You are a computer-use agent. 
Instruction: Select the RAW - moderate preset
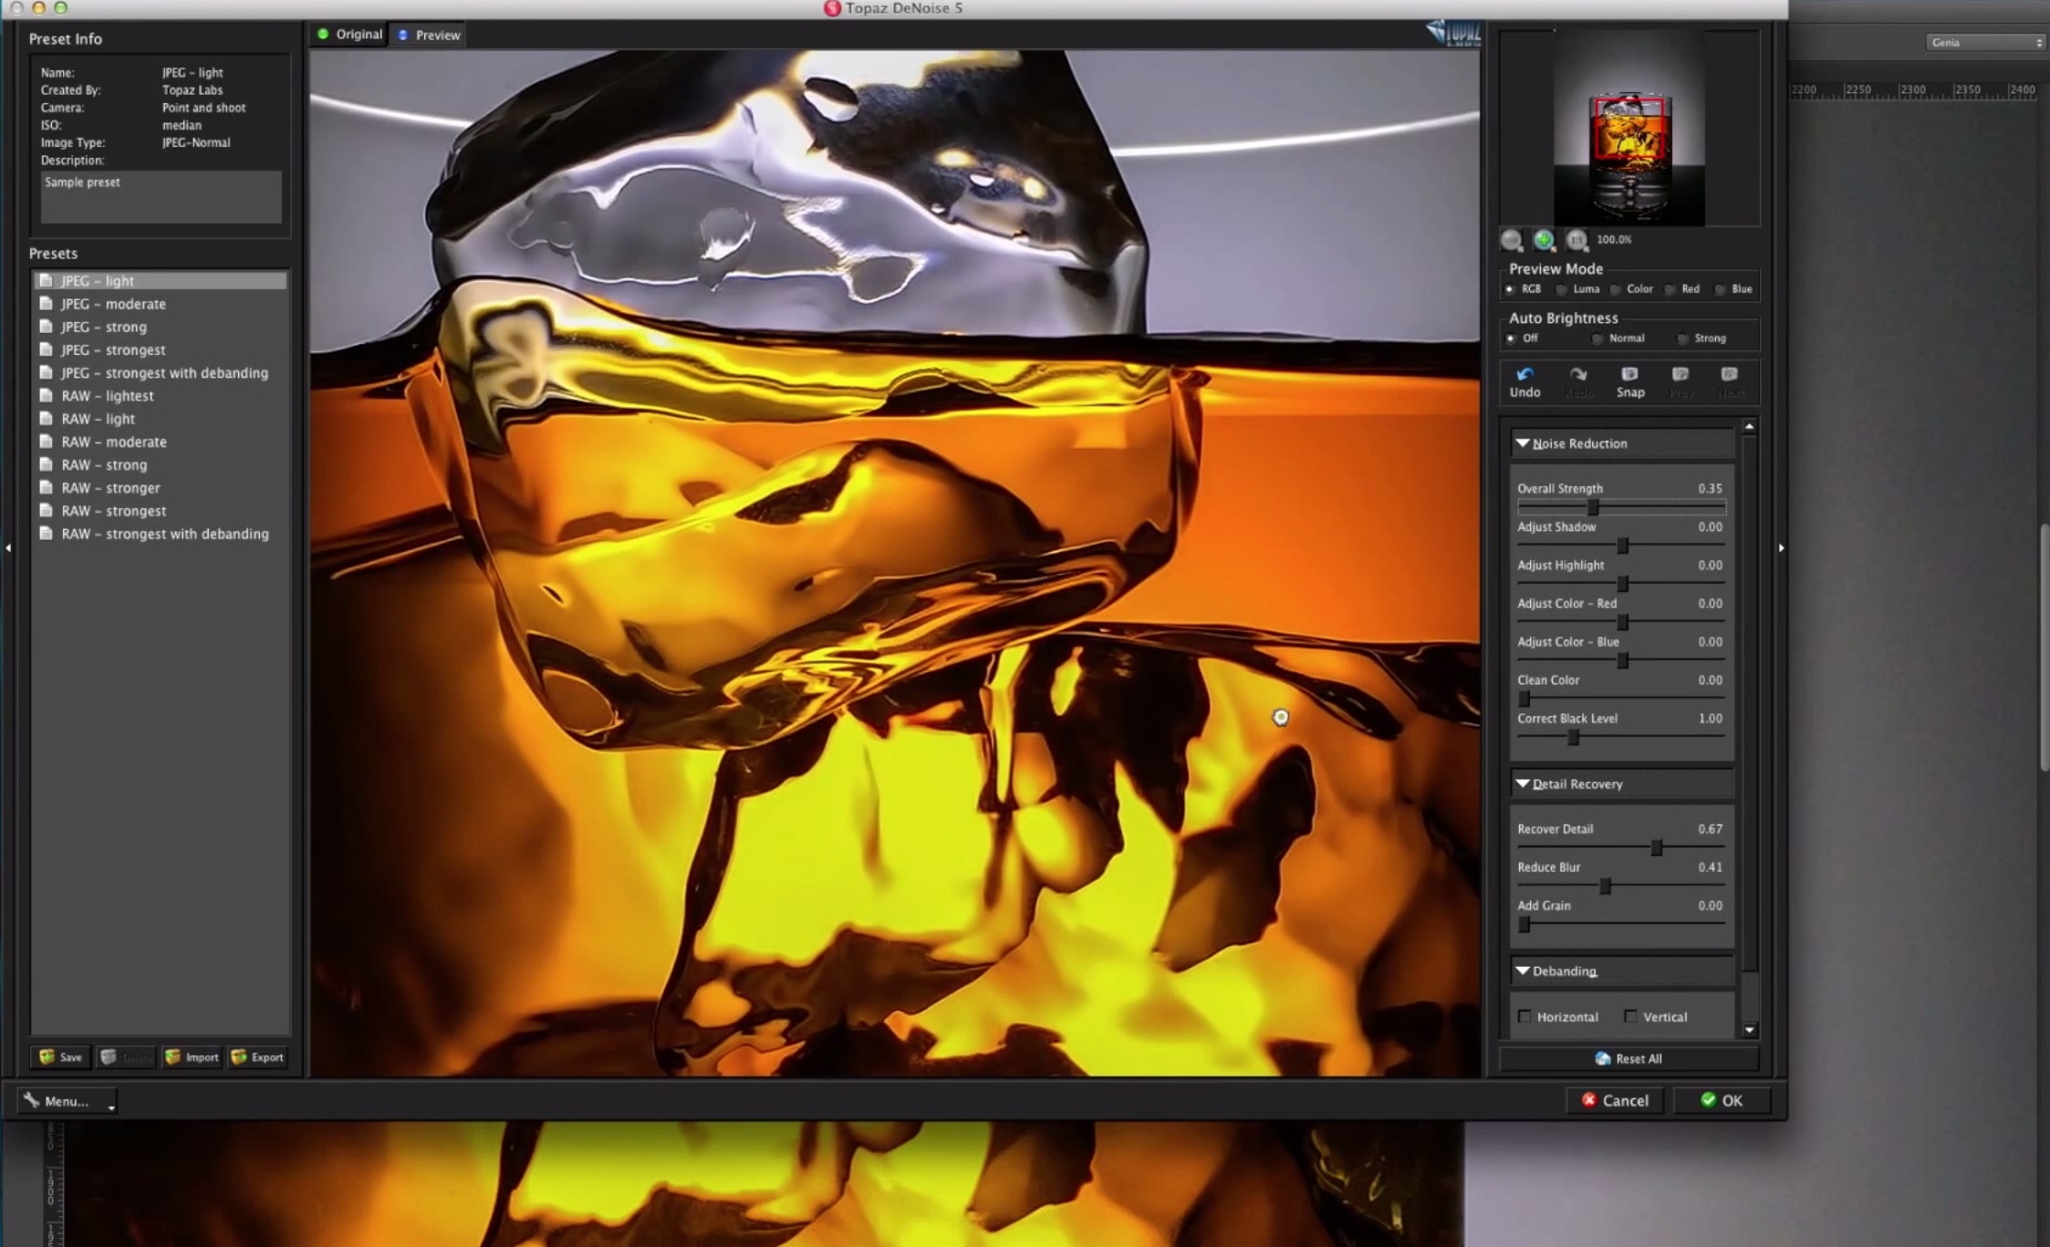[x=161, y=442]
